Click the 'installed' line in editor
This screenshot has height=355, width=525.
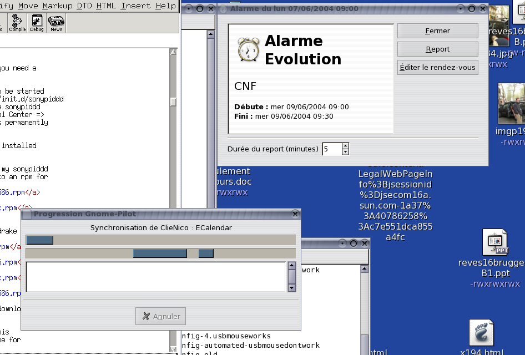tap(18, 145)
